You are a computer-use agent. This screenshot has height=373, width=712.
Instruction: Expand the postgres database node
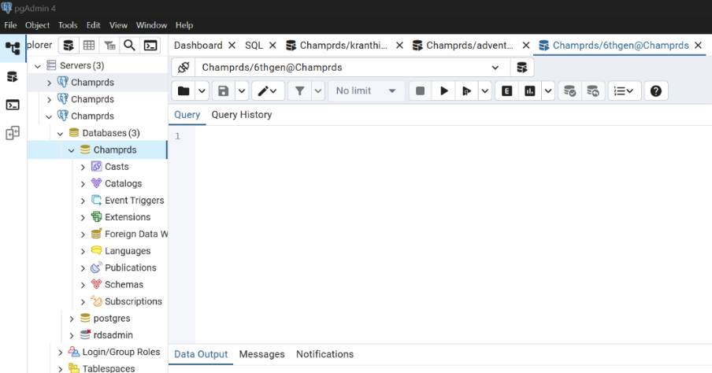tap(72, 319)
